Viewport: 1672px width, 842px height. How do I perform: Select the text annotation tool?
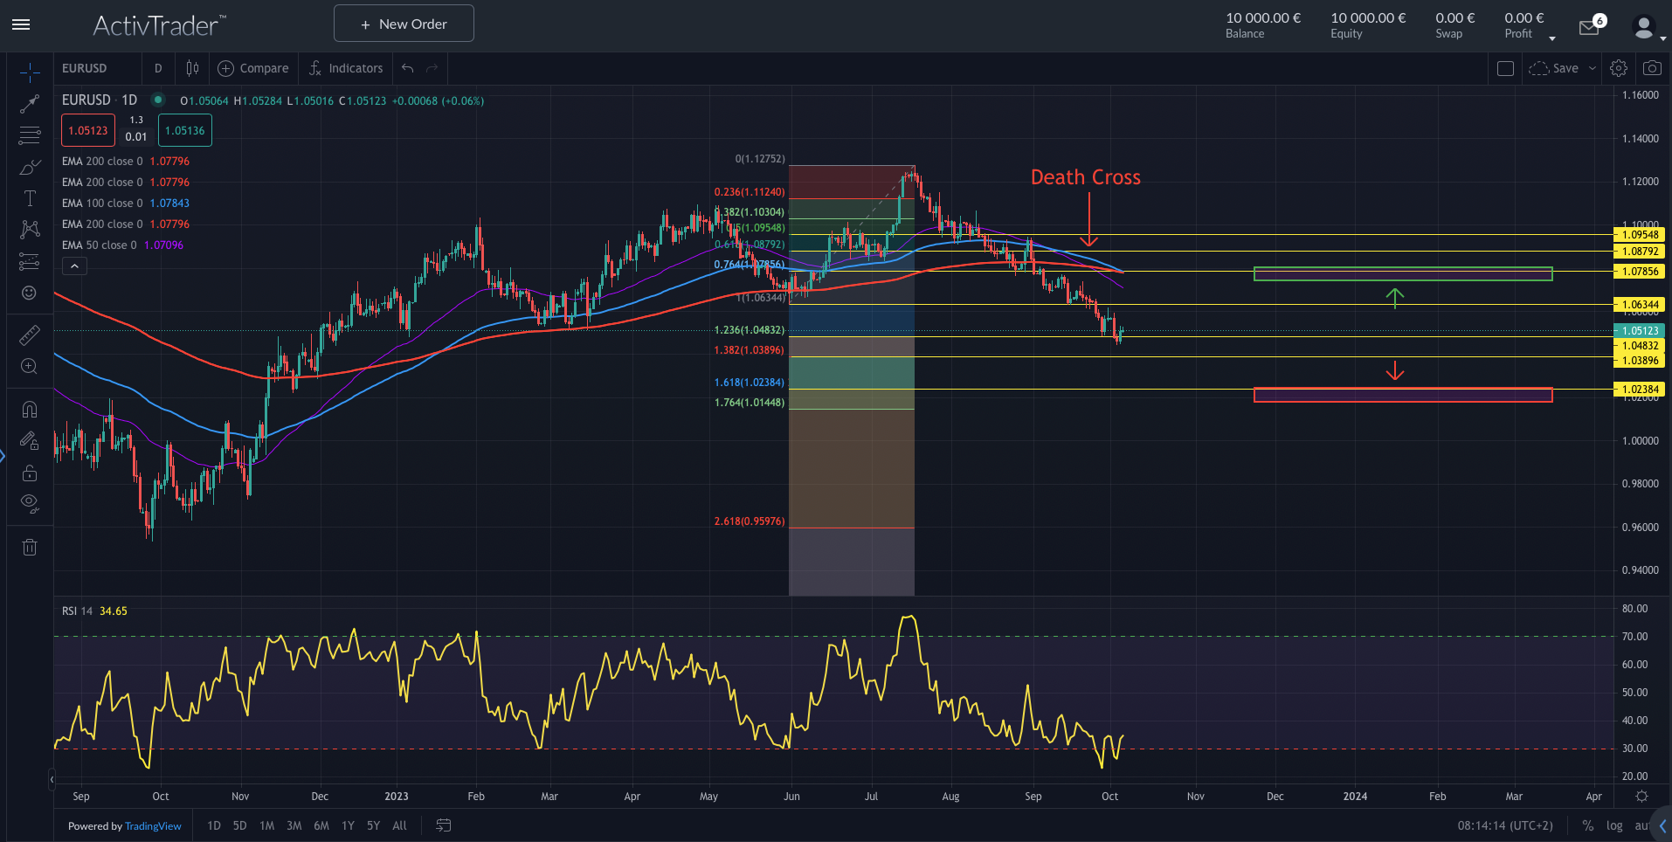pos(29,198)
